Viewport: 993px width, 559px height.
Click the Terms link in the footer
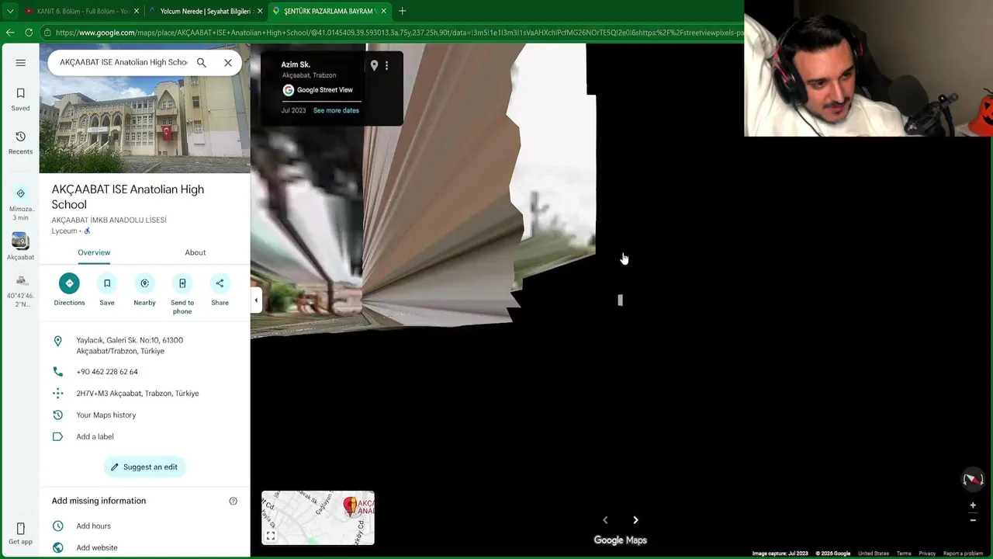(x=904, y=554)
